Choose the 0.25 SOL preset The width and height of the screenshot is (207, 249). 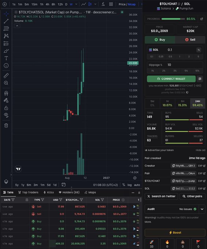(x=161, y=56)
